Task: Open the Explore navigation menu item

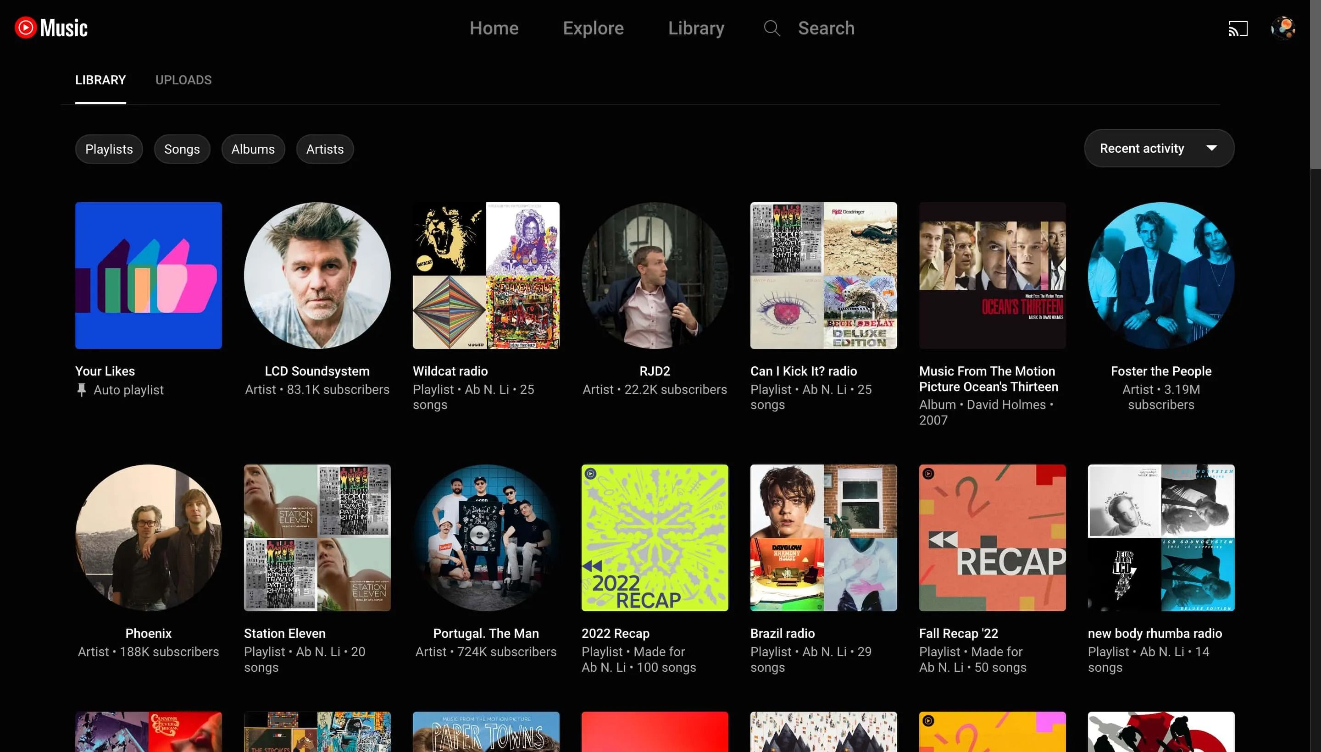Action: tap(594, 27)
